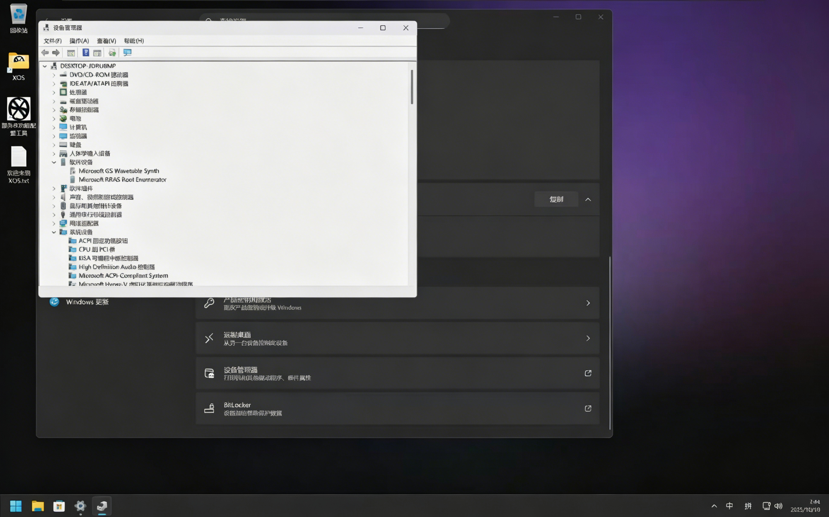The height and width of the screenshot is (517, 829).
Task: Collapse the 软件设备 software devices category
Action: click(54, 162)
